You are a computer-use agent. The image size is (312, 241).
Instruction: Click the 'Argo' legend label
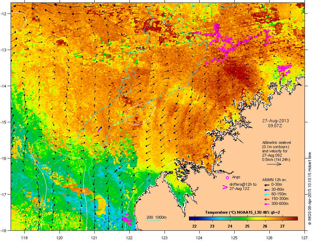236,177
